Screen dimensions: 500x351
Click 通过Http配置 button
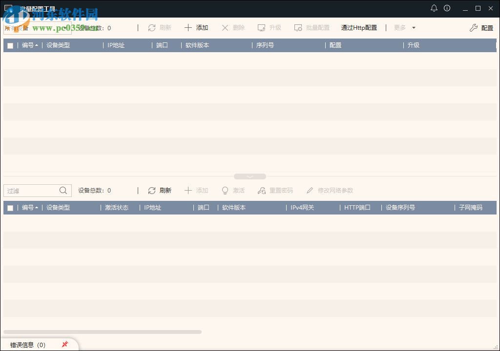coord(359,28)
